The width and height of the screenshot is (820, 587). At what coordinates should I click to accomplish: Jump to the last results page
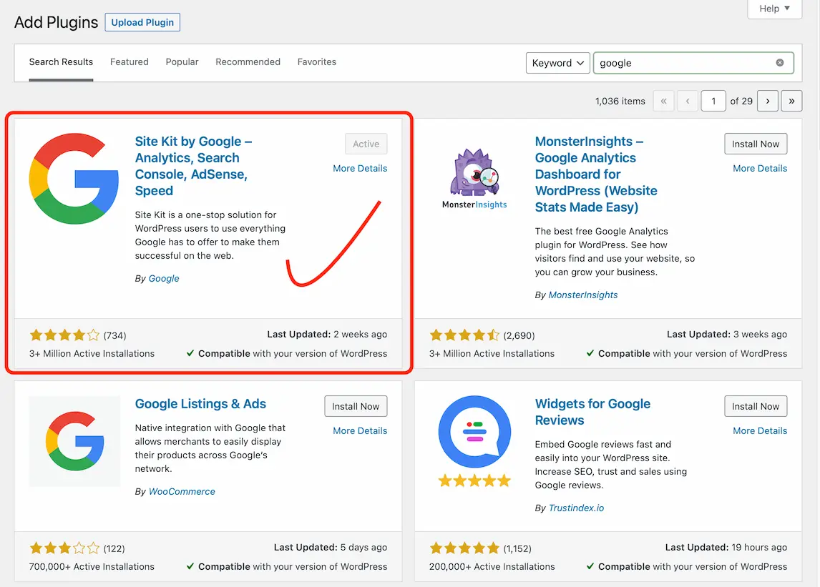click(x=791, y=101)
